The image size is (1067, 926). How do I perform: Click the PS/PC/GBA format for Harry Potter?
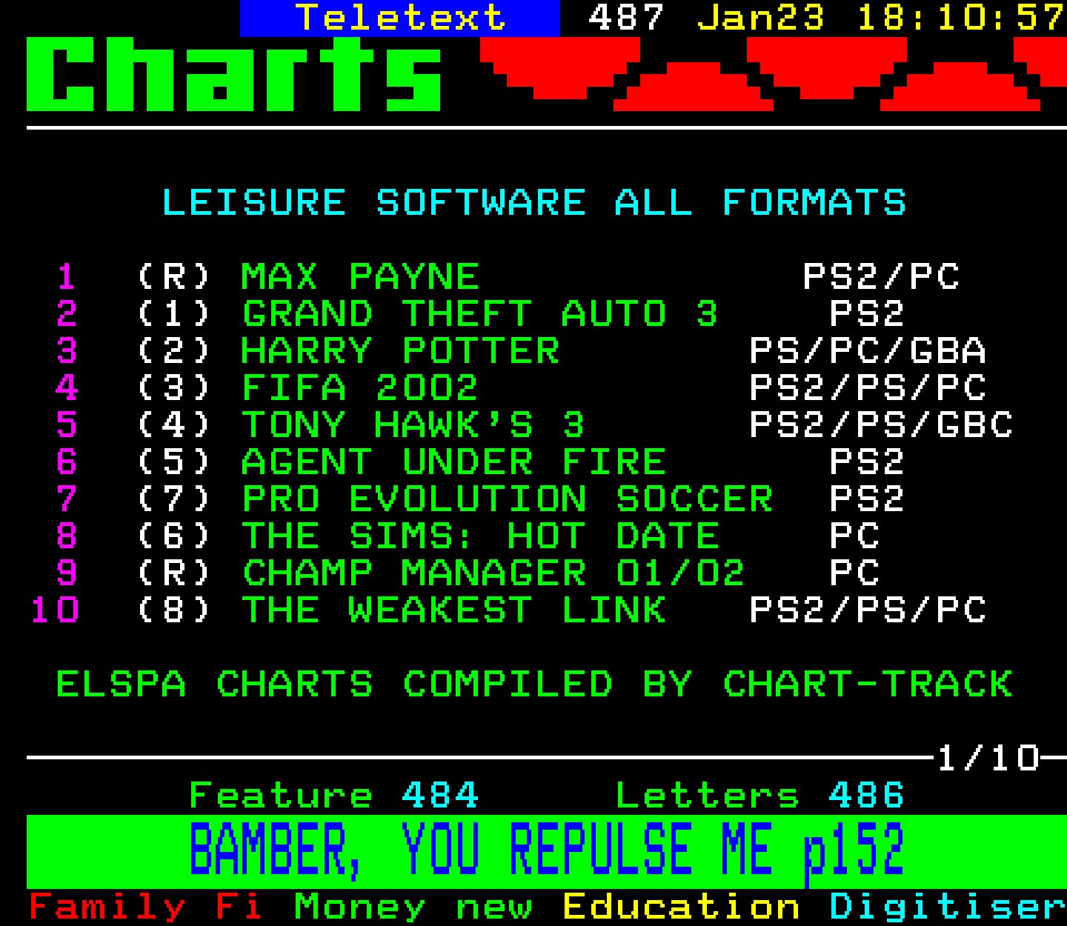click(868, 351)
